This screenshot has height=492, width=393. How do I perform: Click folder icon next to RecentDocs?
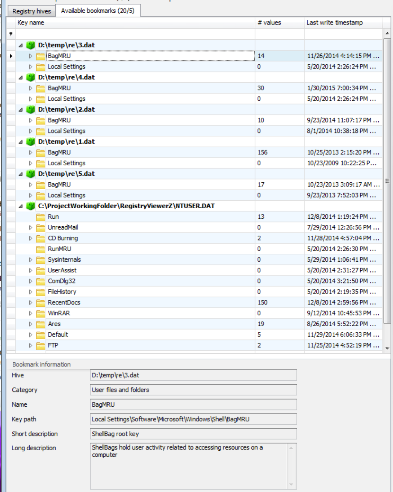pyautogui.click(x=41, y=303)
